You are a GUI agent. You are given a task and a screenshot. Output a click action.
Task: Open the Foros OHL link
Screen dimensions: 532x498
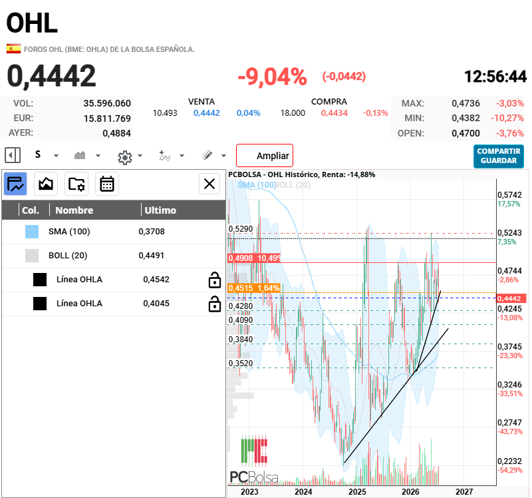109,49
